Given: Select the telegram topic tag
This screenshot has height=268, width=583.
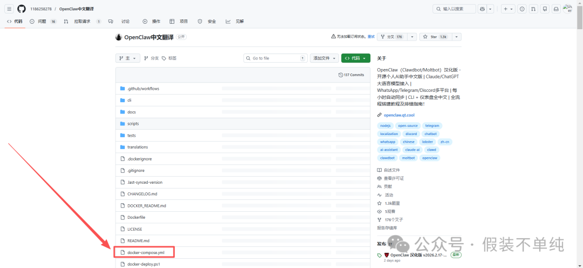Looking at the screenshot, I should click(432, 126).
